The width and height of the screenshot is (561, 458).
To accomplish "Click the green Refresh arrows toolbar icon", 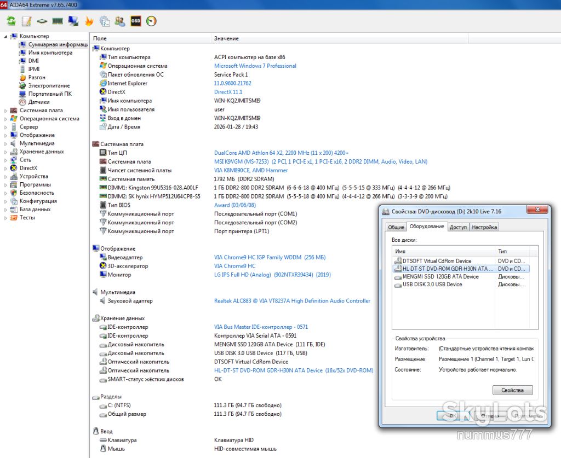I will [x=11, y=21].
